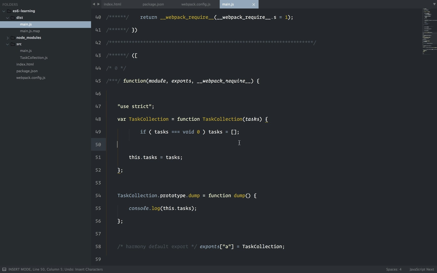Open the Spaces: 4 indentation menu
This screenshot has height=273, width=437.
pyautogui.click(x=394, y=269)
